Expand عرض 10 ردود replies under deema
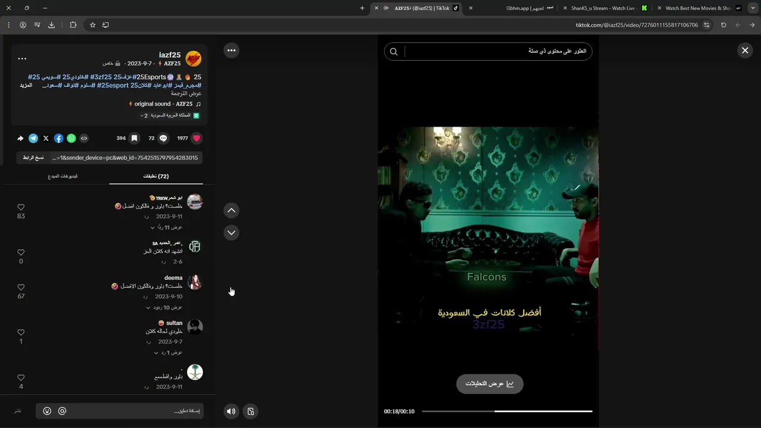 click(x=164, y=307)
